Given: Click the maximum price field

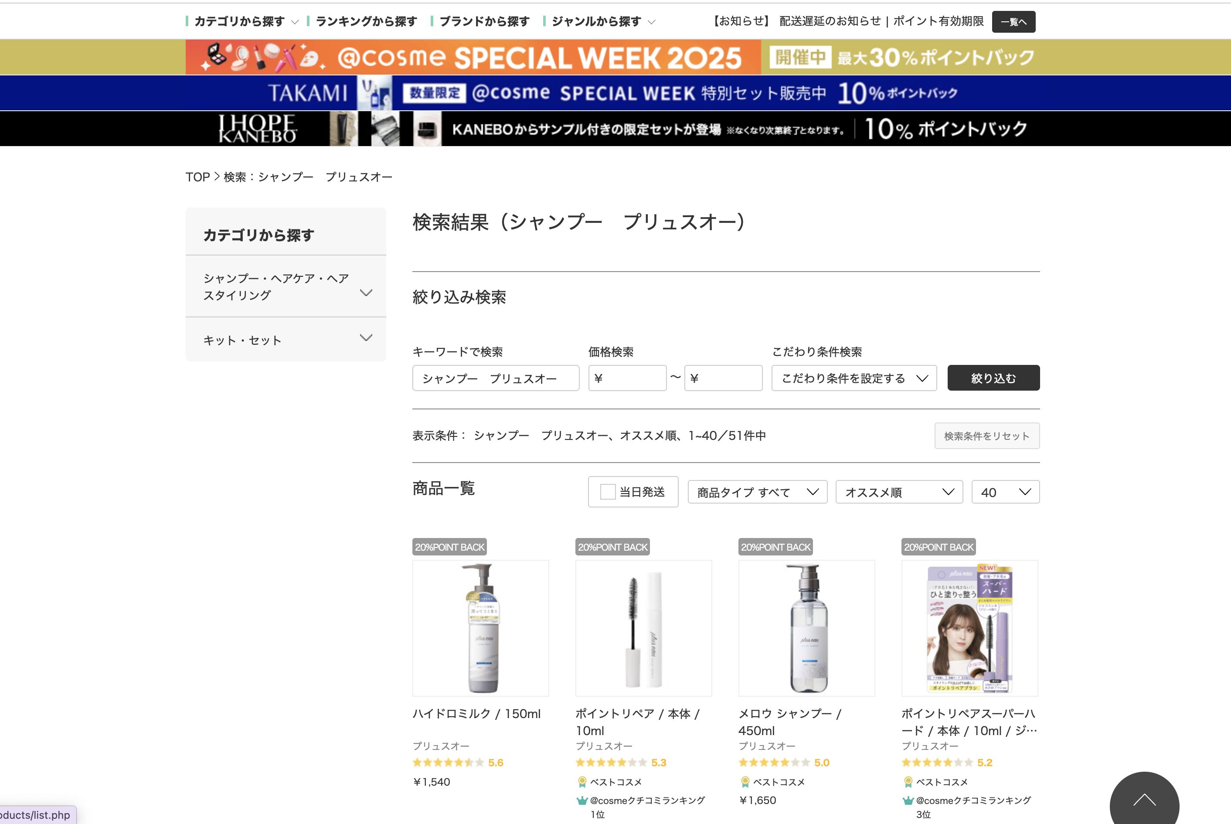Looking at the screenshot, I should point(723,378).
